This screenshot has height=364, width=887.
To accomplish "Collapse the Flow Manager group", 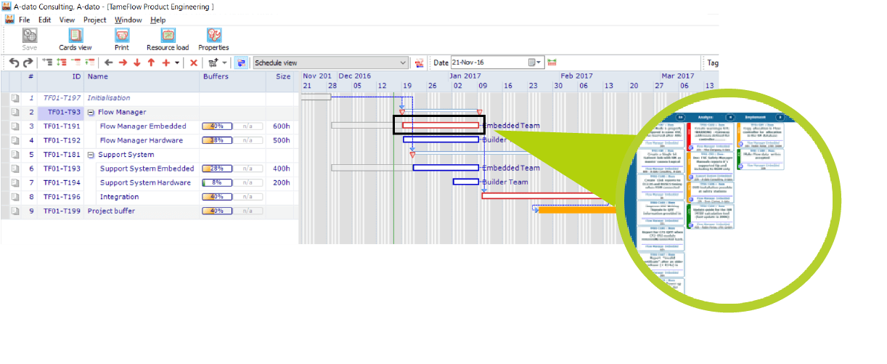I will click(91, 113).
